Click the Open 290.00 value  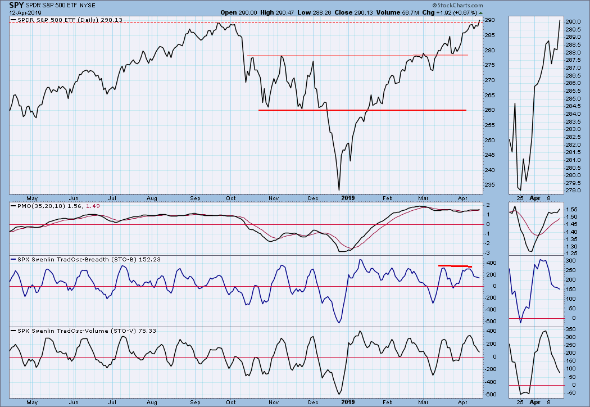point(239,12)
